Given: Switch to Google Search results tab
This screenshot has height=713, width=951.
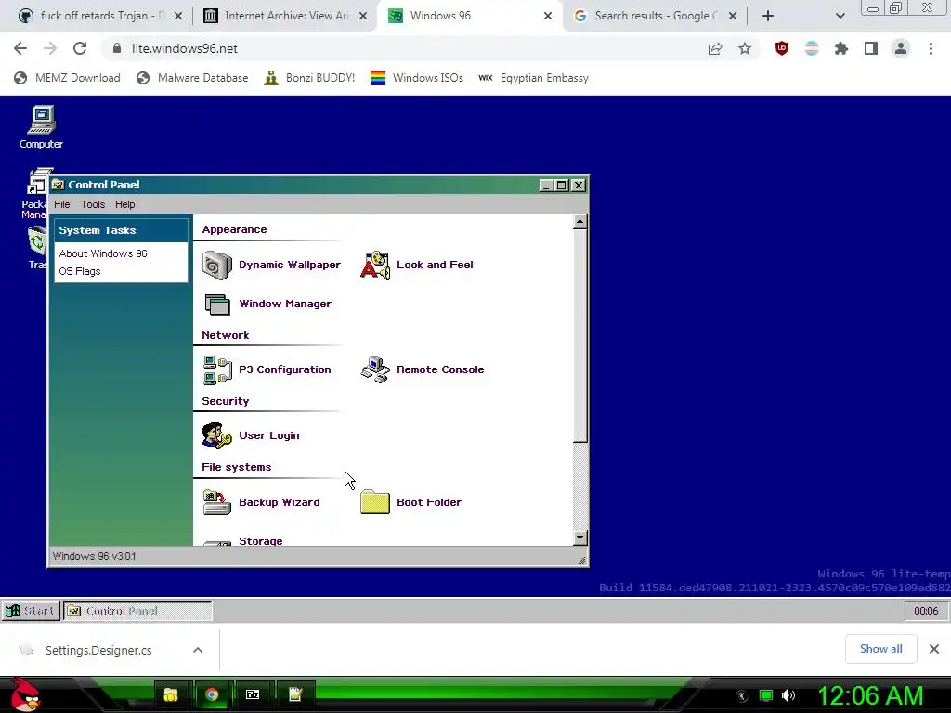Looking at the screenshot, I should 654,16.
